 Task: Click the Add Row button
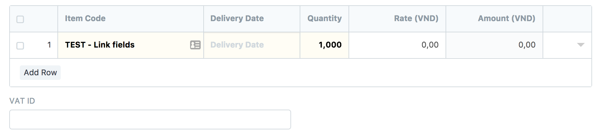pyautogui.click(x=40, y=73)
